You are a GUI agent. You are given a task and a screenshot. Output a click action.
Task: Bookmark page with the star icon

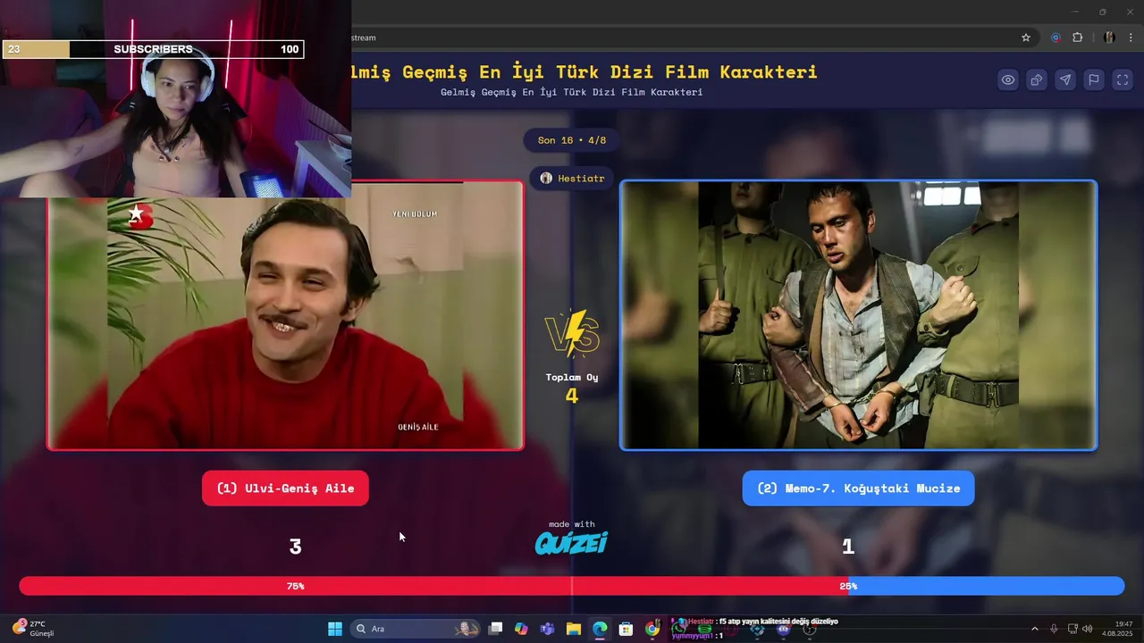pyautogui.click(x=1026, y=38)
